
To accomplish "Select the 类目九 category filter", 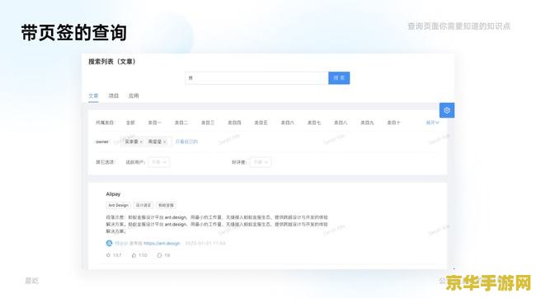I will (x=367, y=123).
